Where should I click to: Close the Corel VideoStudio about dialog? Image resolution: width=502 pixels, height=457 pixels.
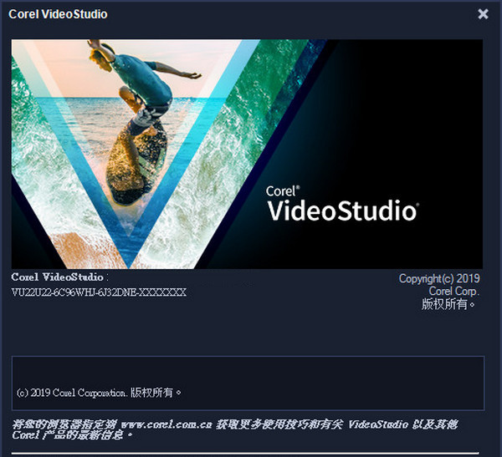pos(483,14)
